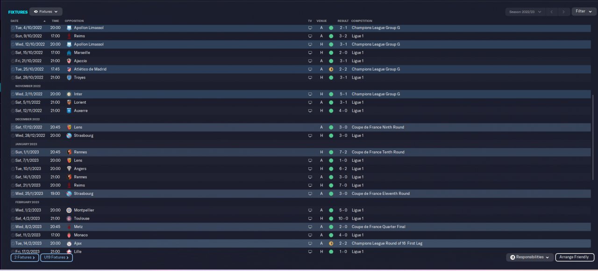This screenshot has width=598, height=271.
Task: Open the Reims club badge dated 9/10/2022
Action: tap(69, 36)
